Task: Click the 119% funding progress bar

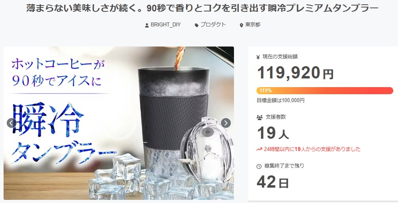Action: coord(325,91)
